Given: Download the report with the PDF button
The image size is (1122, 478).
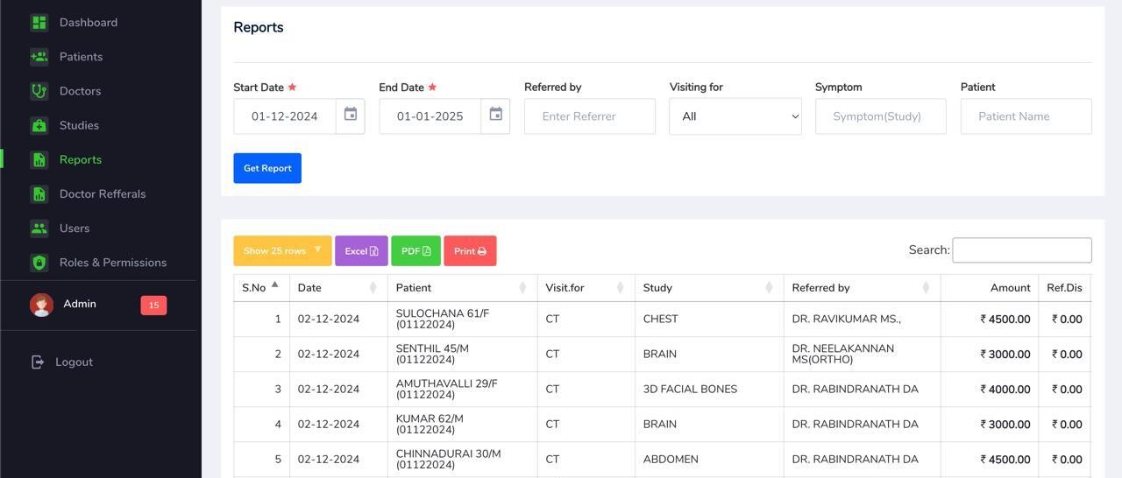Looking at the screenshot, I should click(x=415, y=251).
